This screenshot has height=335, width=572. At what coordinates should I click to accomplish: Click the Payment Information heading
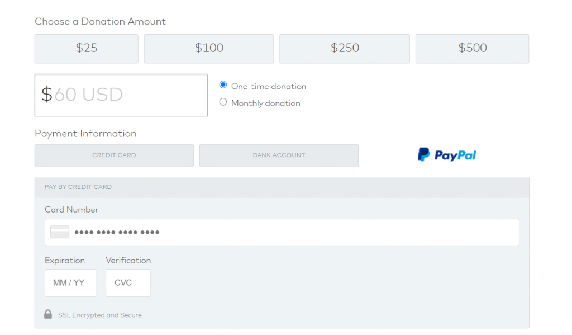pyautogui.click(x=85, y=133)
